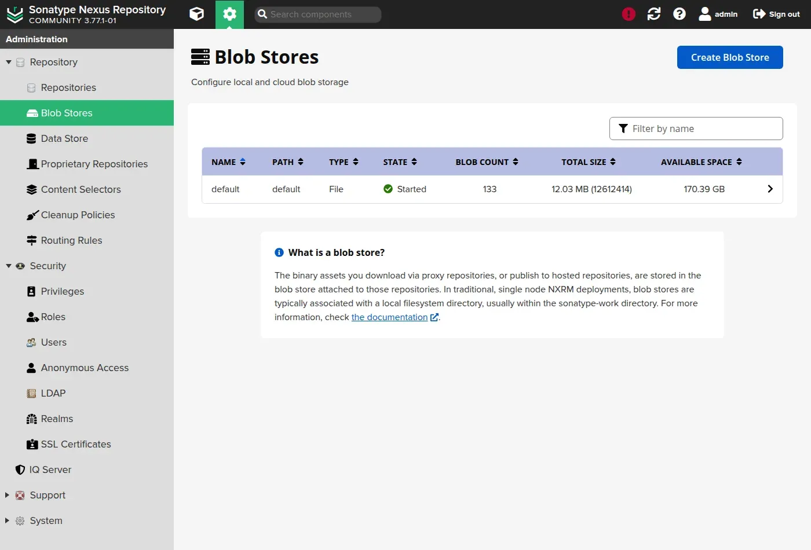Expand the Support tree section
The height and width of the screenshot is (550, 811).
coord(8,495)
